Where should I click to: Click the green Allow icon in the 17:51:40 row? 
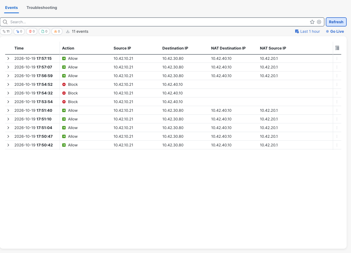click(64, 110)
